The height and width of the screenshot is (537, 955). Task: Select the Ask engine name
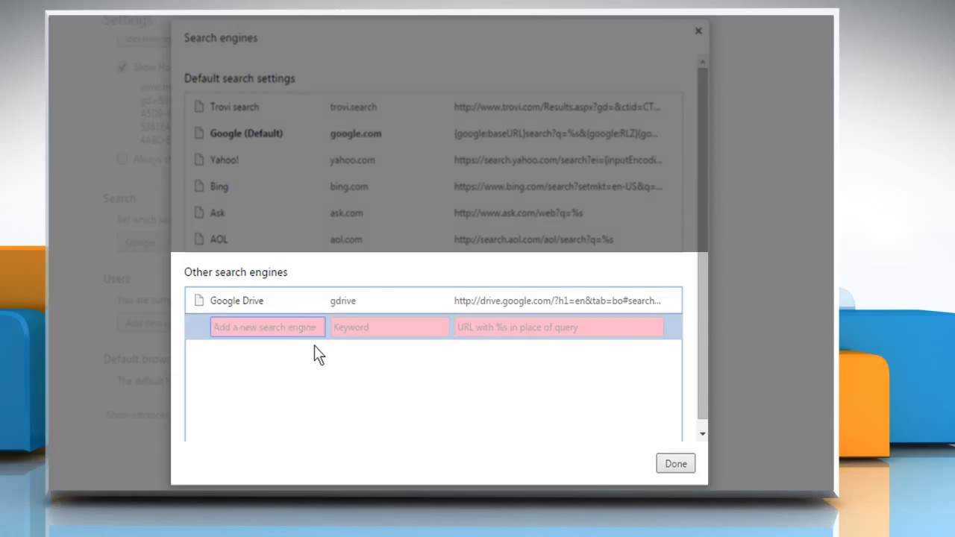217,213
